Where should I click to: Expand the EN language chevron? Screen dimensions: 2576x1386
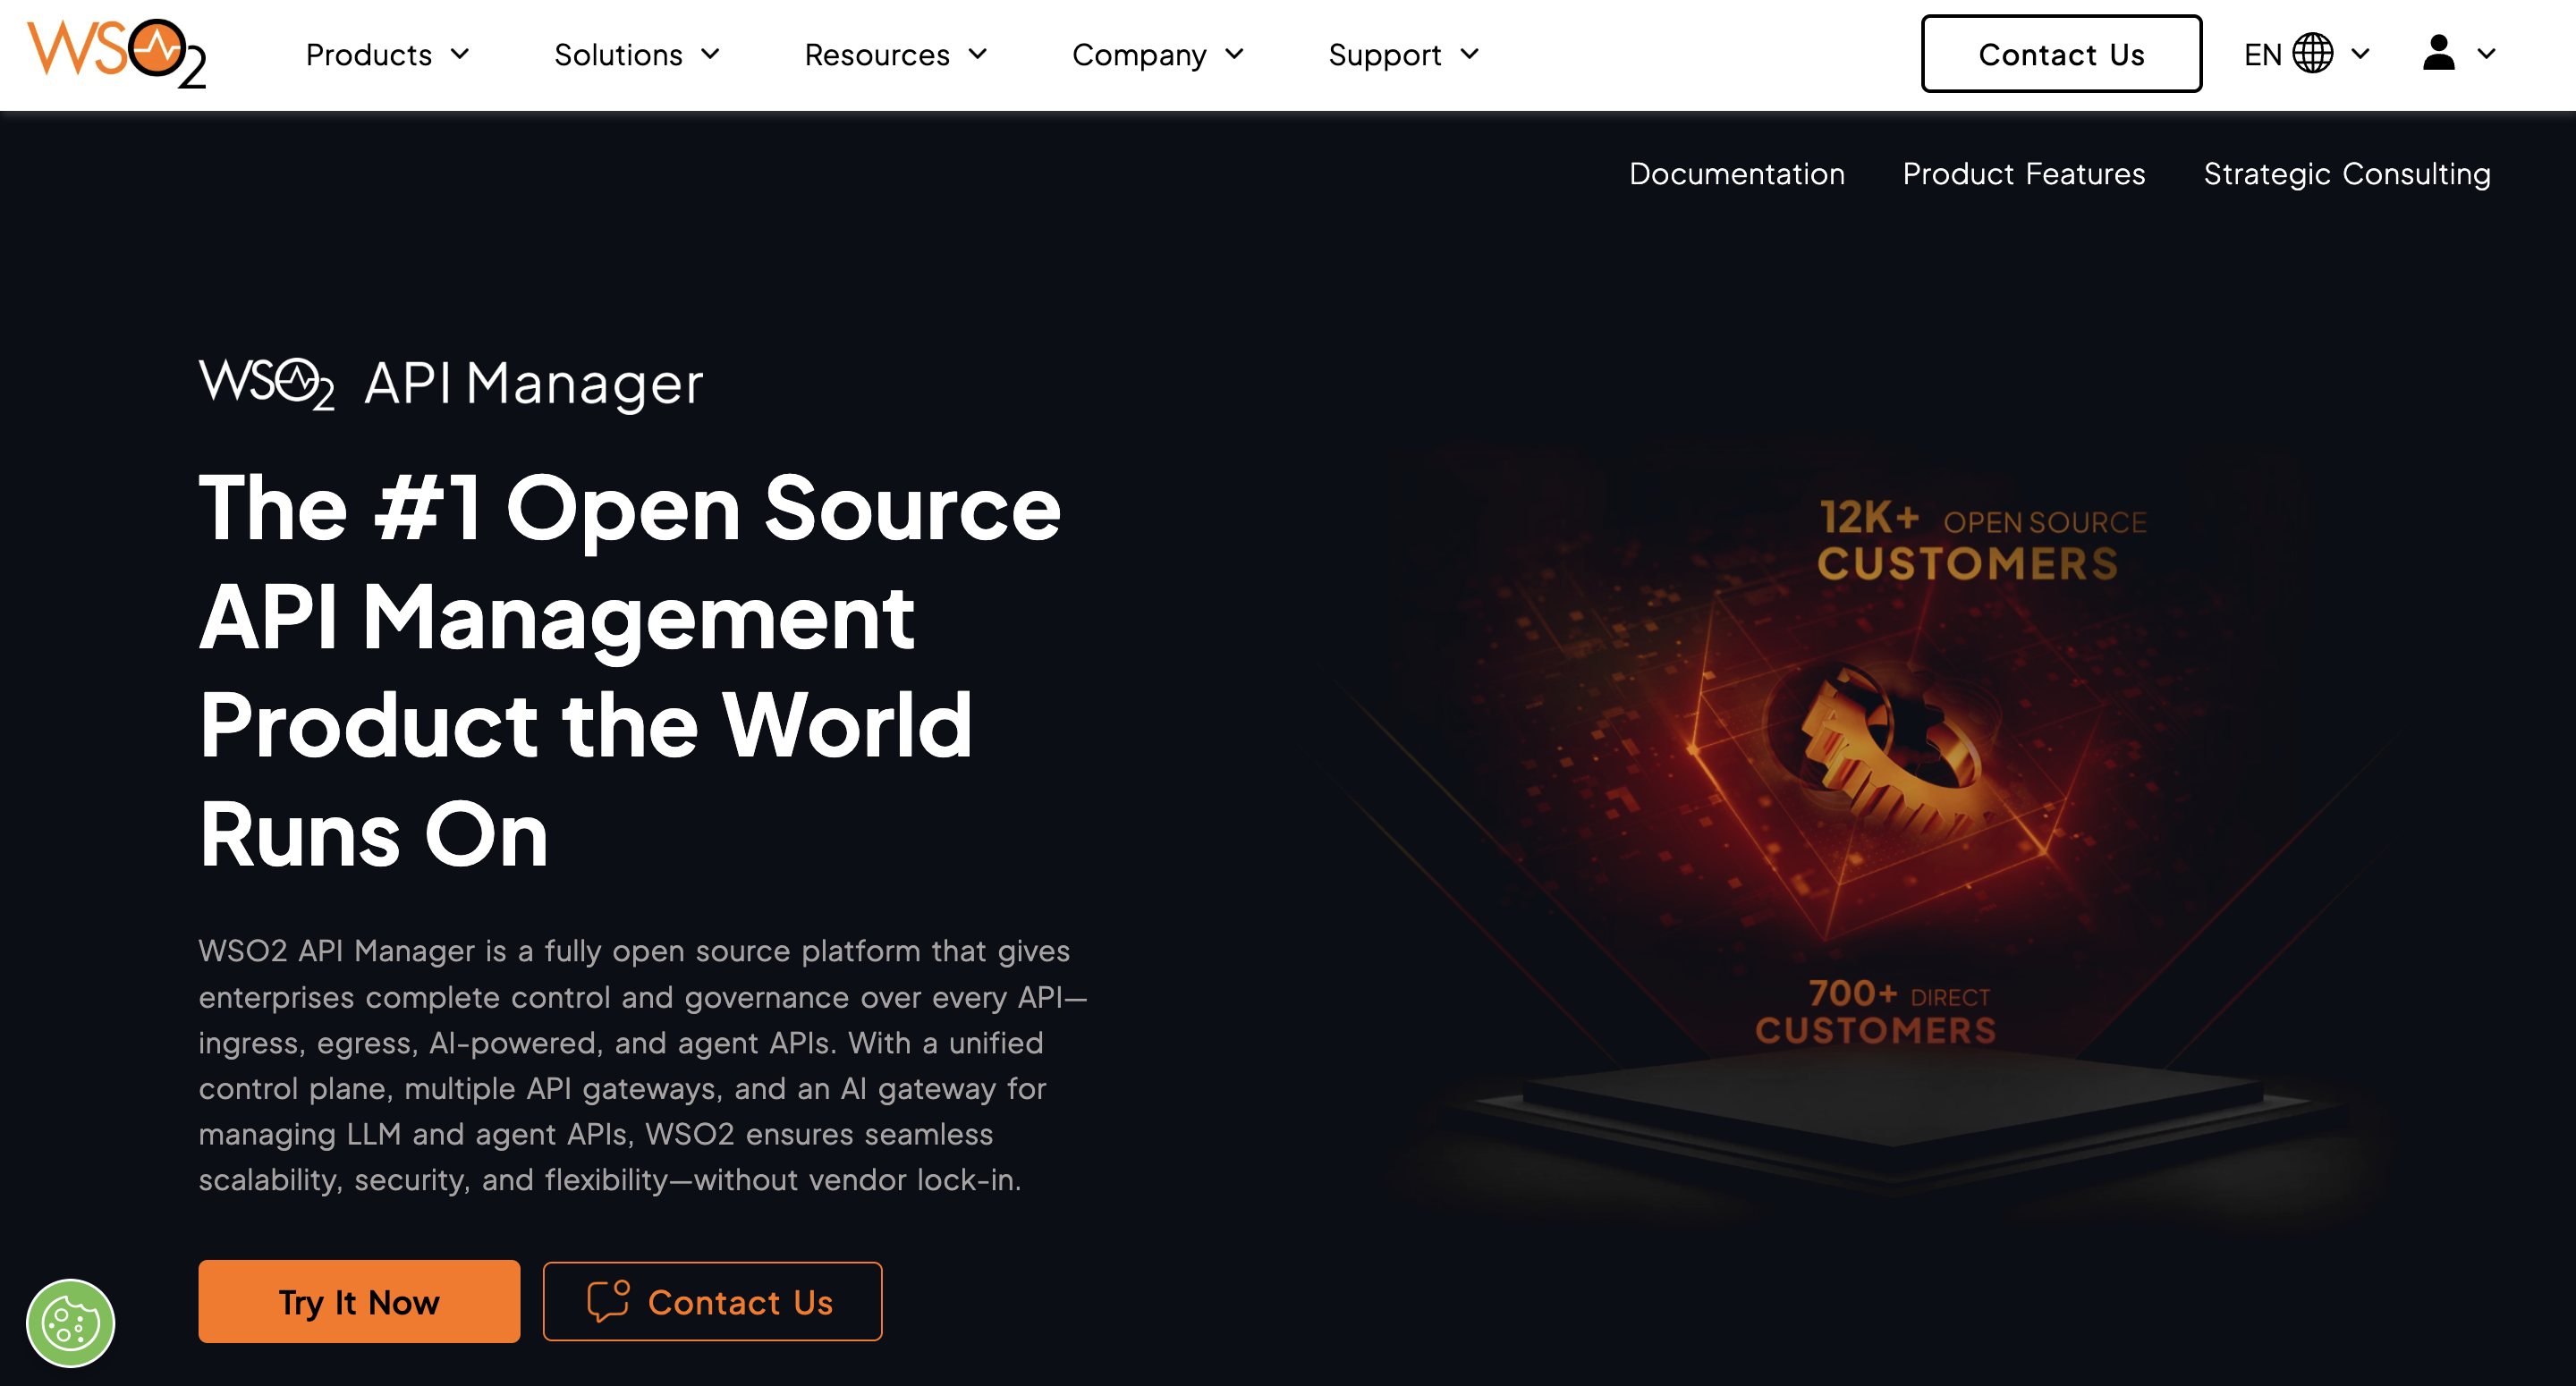click(2360, 54)
